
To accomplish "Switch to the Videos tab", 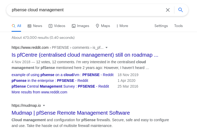I will (57, 26).
